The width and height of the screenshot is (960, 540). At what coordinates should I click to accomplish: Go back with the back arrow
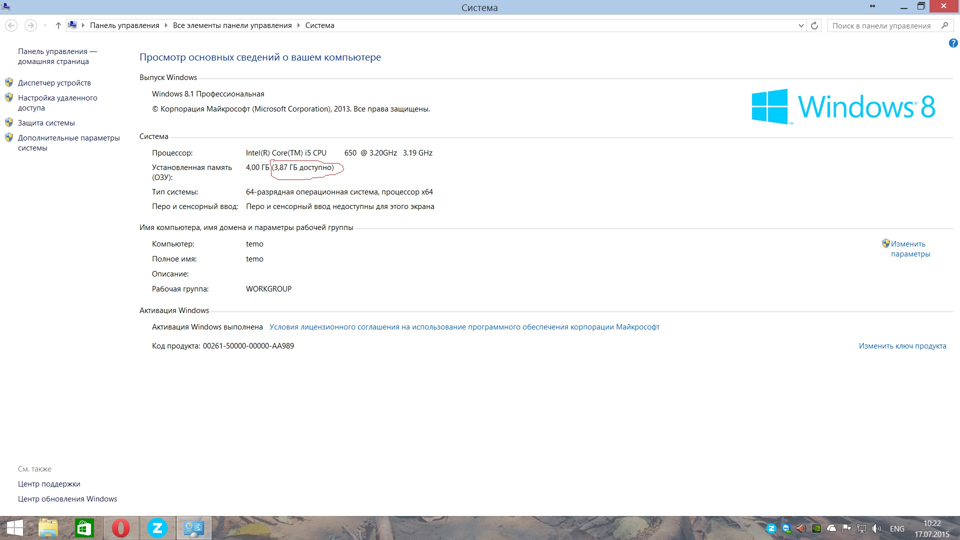[11, 25]
